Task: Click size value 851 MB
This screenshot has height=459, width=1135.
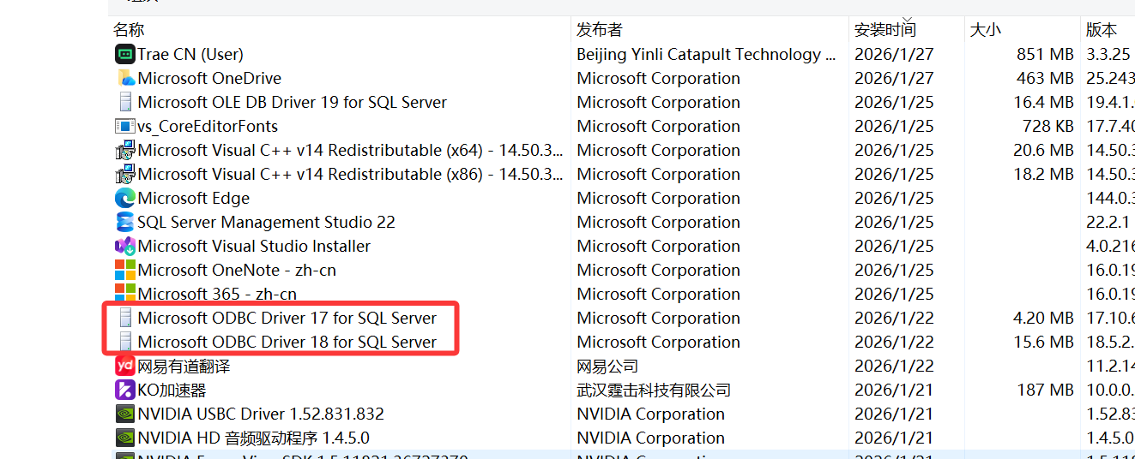Action: [x=1045, y=54]
